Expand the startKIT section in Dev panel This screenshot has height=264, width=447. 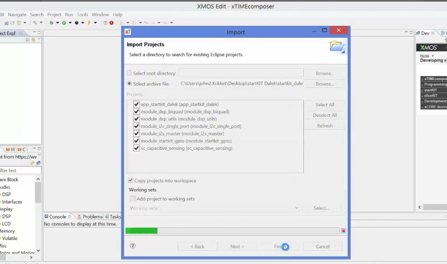click(x=434, y=90)
